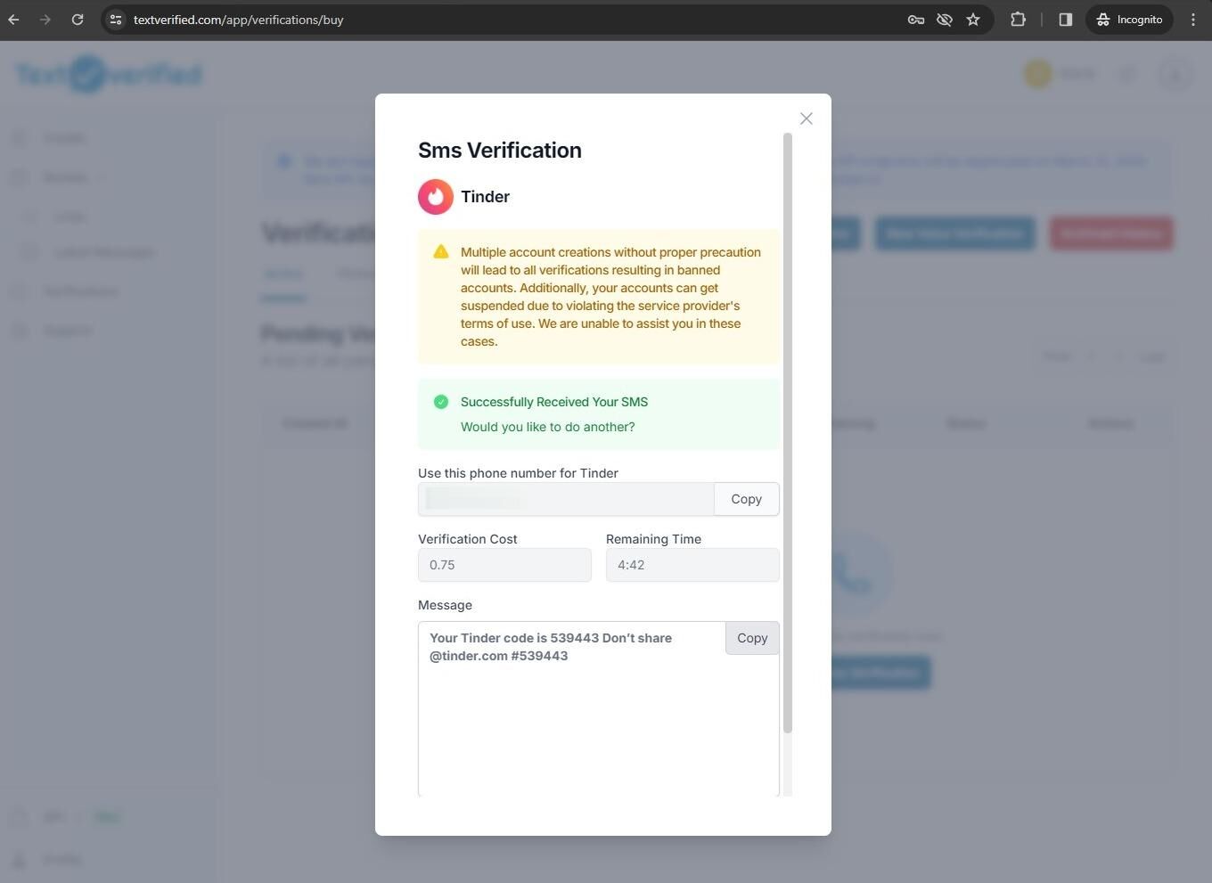Image resolution: width=1212 pixels, height=883 pixels.
Task: Click 'Would you like to do another?'
Action: (x=548, y=427)
